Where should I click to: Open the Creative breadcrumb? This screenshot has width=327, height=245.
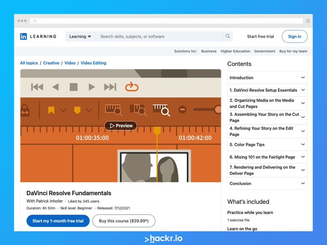[x=51, y=63]
